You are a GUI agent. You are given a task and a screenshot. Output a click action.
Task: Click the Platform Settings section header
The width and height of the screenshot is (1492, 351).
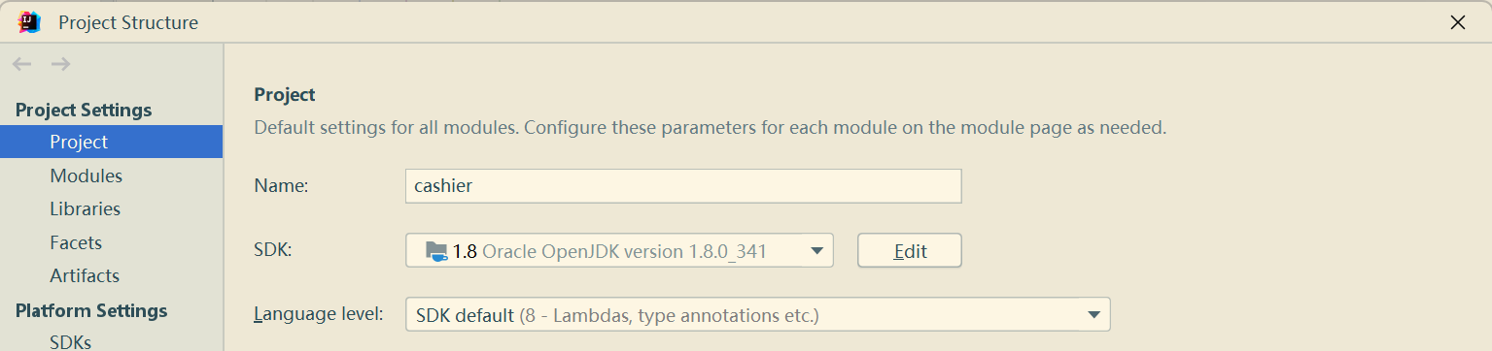coord(91,310)
